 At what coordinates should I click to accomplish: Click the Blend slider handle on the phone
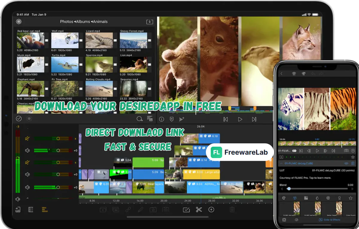pyautogui.click(x=289, y=189)
